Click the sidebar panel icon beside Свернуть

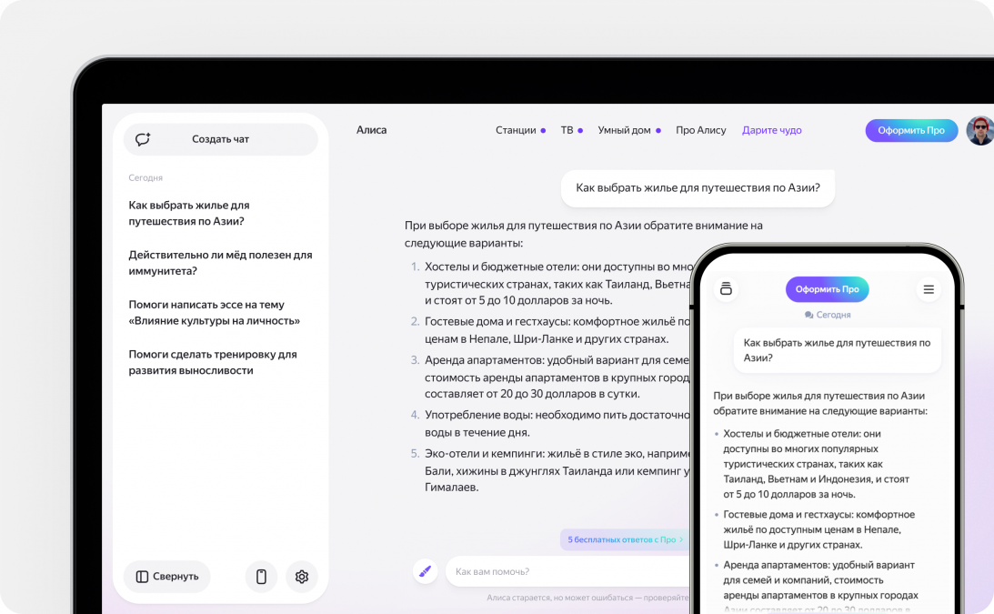[x=142, y=577]
